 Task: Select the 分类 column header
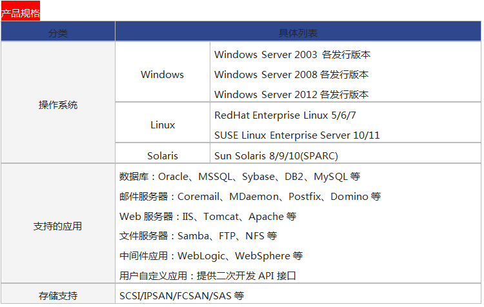[58, 32]
